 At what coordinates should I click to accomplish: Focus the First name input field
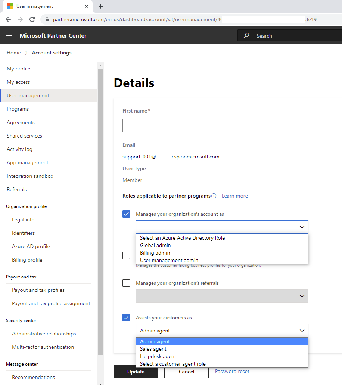[232, 126]
